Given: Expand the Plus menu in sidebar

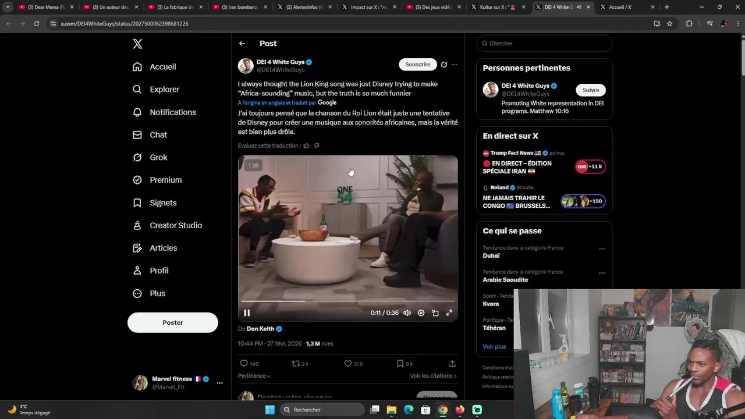Looking at the screenshot, I should pyautogui.click(x=148, y=293).
